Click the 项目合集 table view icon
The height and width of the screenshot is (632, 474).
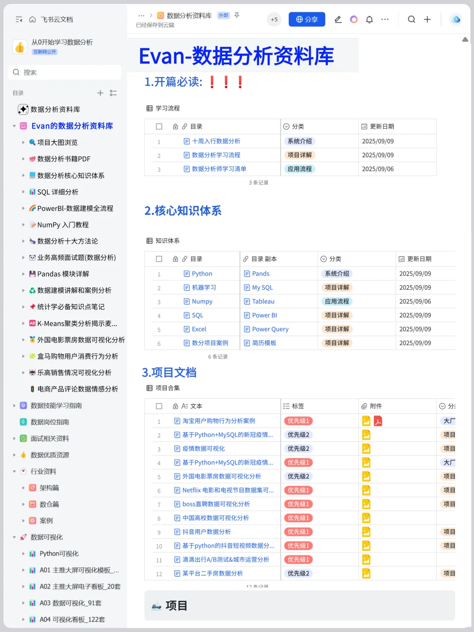150,388
